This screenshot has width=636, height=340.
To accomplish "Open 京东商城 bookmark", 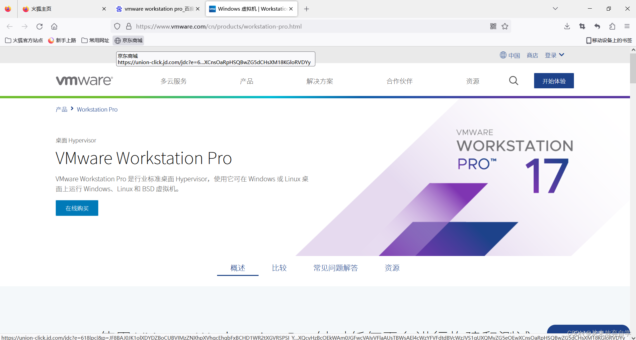I will (128, 41).
